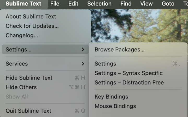Choose Hide Others
188x117 pixels.
45,87
